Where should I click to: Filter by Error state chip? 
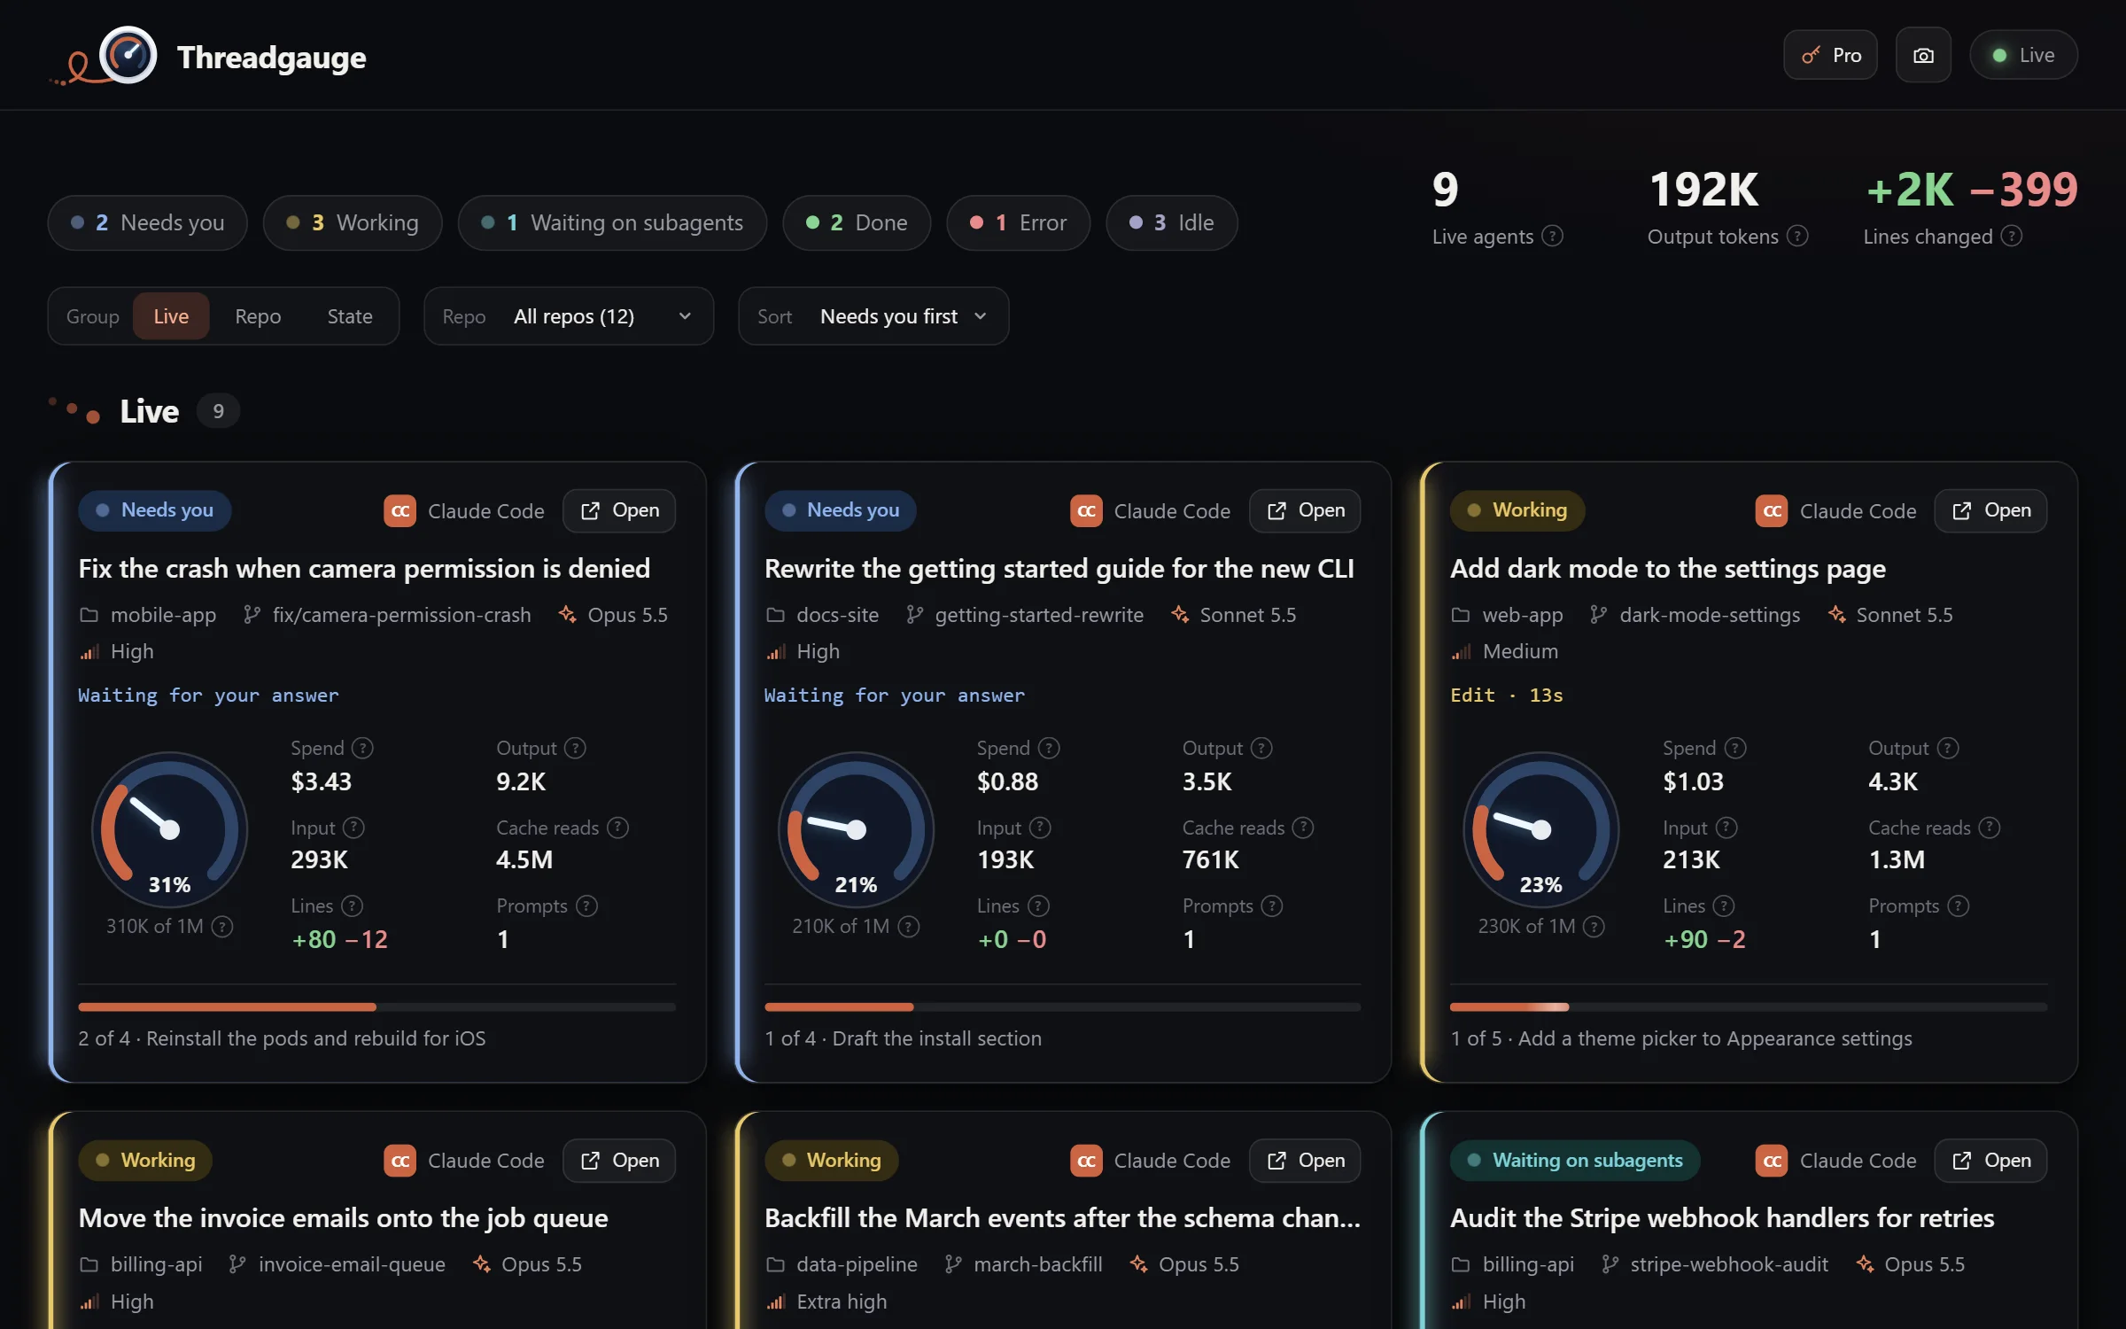click(1018, 222)
